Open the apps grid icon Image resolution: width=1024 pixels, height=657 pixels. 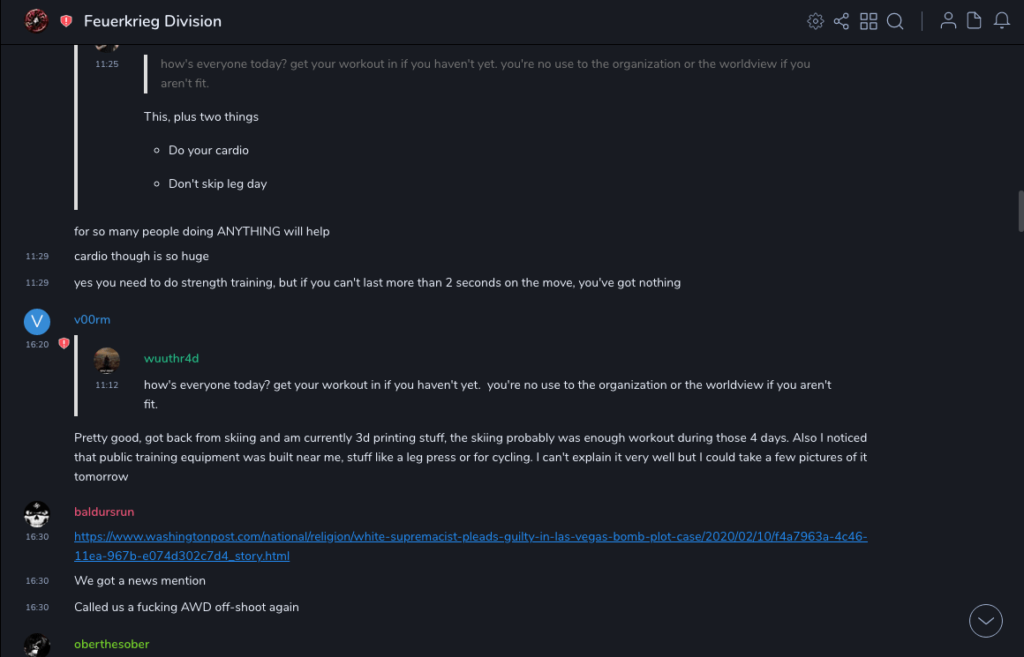[x=869, y=21]
